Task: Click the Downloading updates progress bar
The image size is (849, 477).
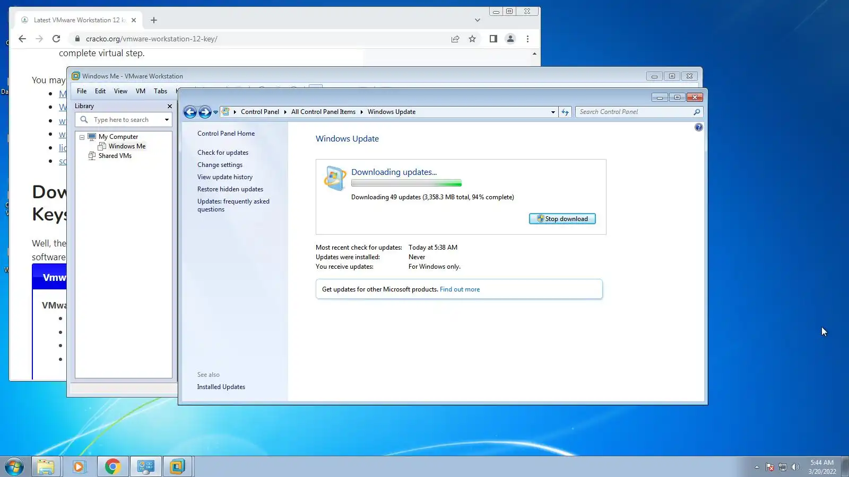Action: 406,183
